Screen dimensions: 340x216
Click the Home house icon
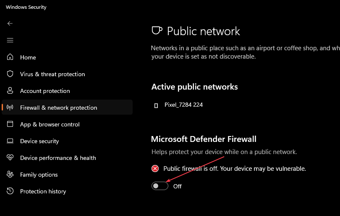tap(10, 57)
